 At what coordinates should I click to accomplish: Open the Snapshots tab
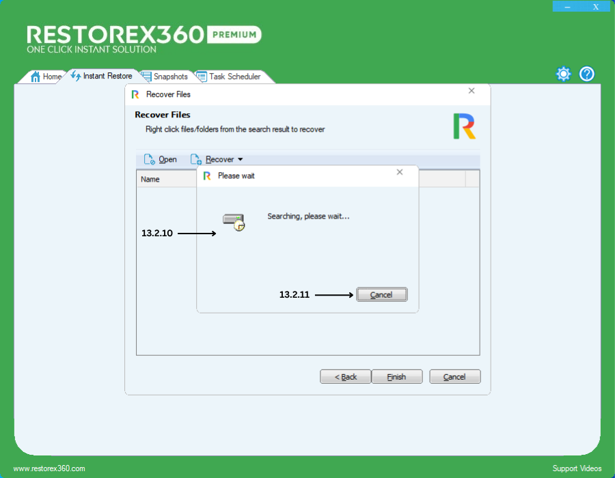165,76
